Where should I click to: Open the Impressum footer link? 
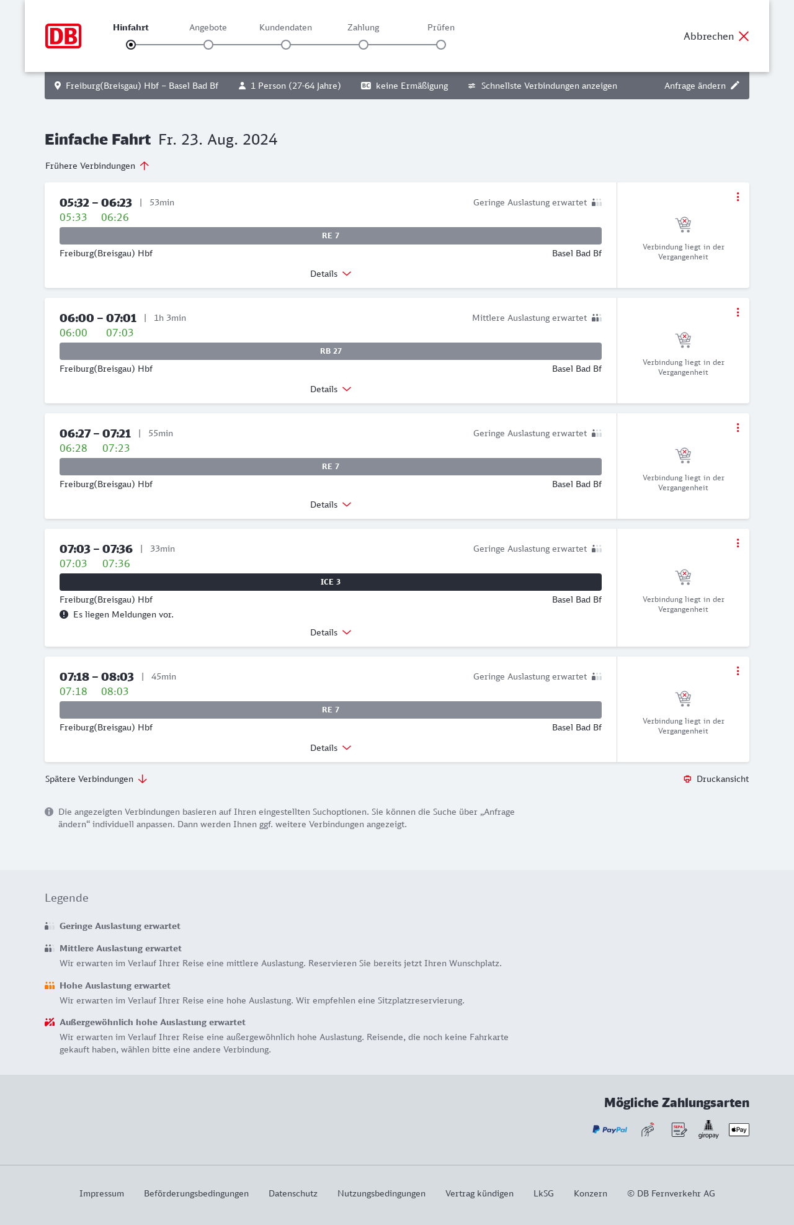(x=102, y=1193)
